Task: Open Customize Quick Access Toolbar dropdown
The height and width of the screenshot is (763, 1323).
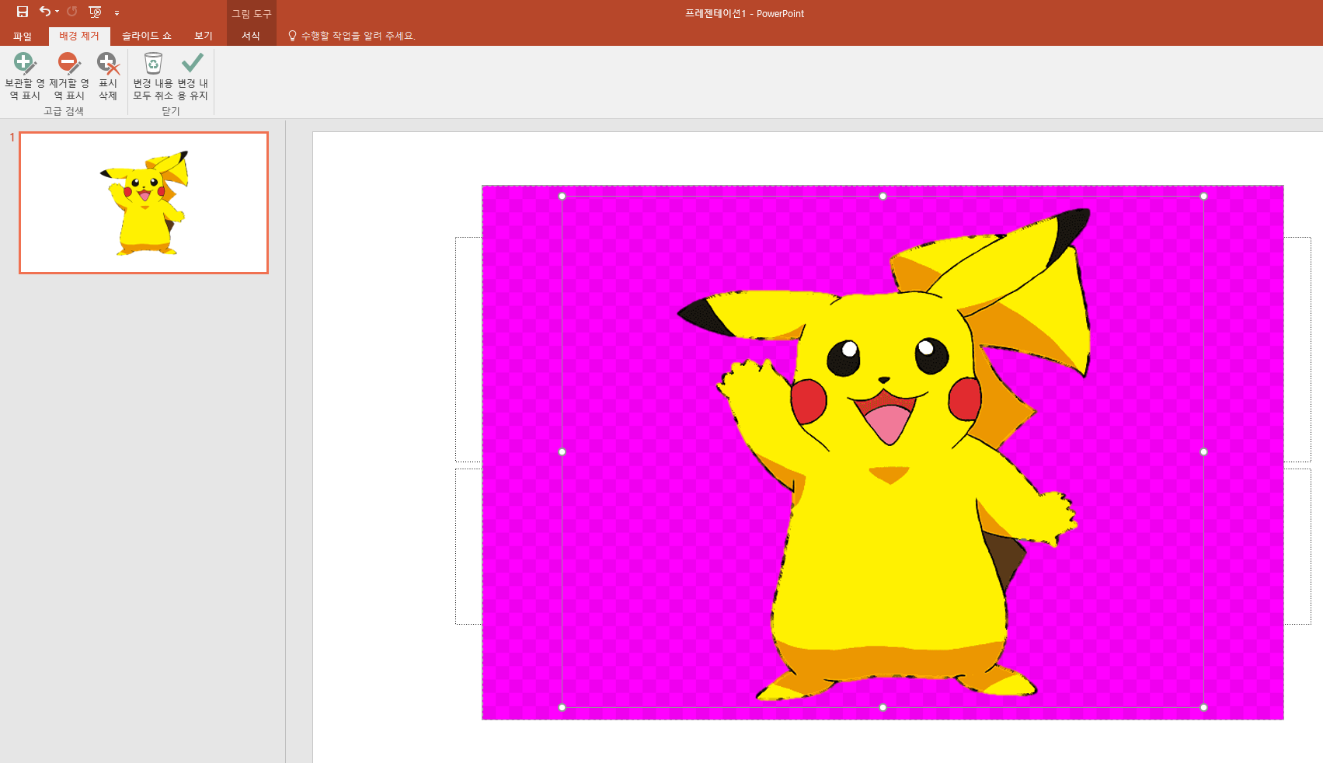Action: (x=117, y=12)
